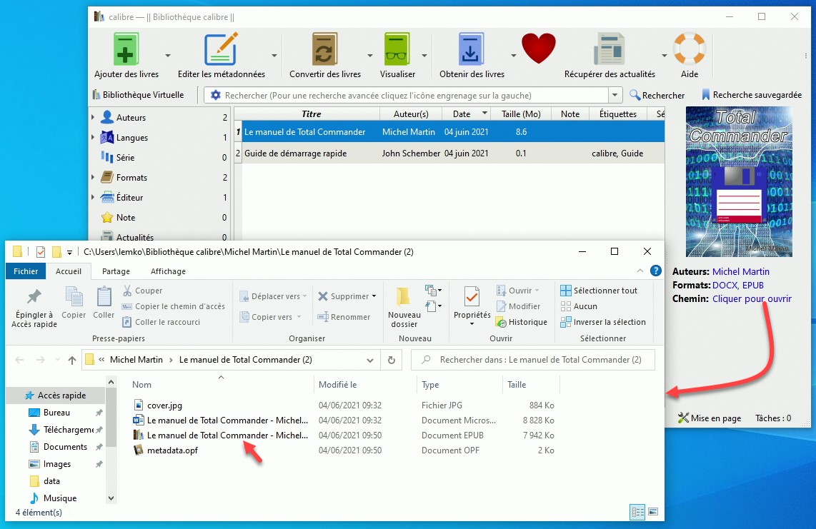This screenshot has height=529, width=816.
Task: Toggle the large icons view button
Action: 652,512
